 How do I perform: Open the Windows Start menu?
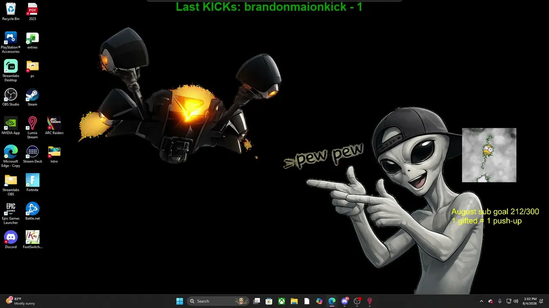pos(180,301)
